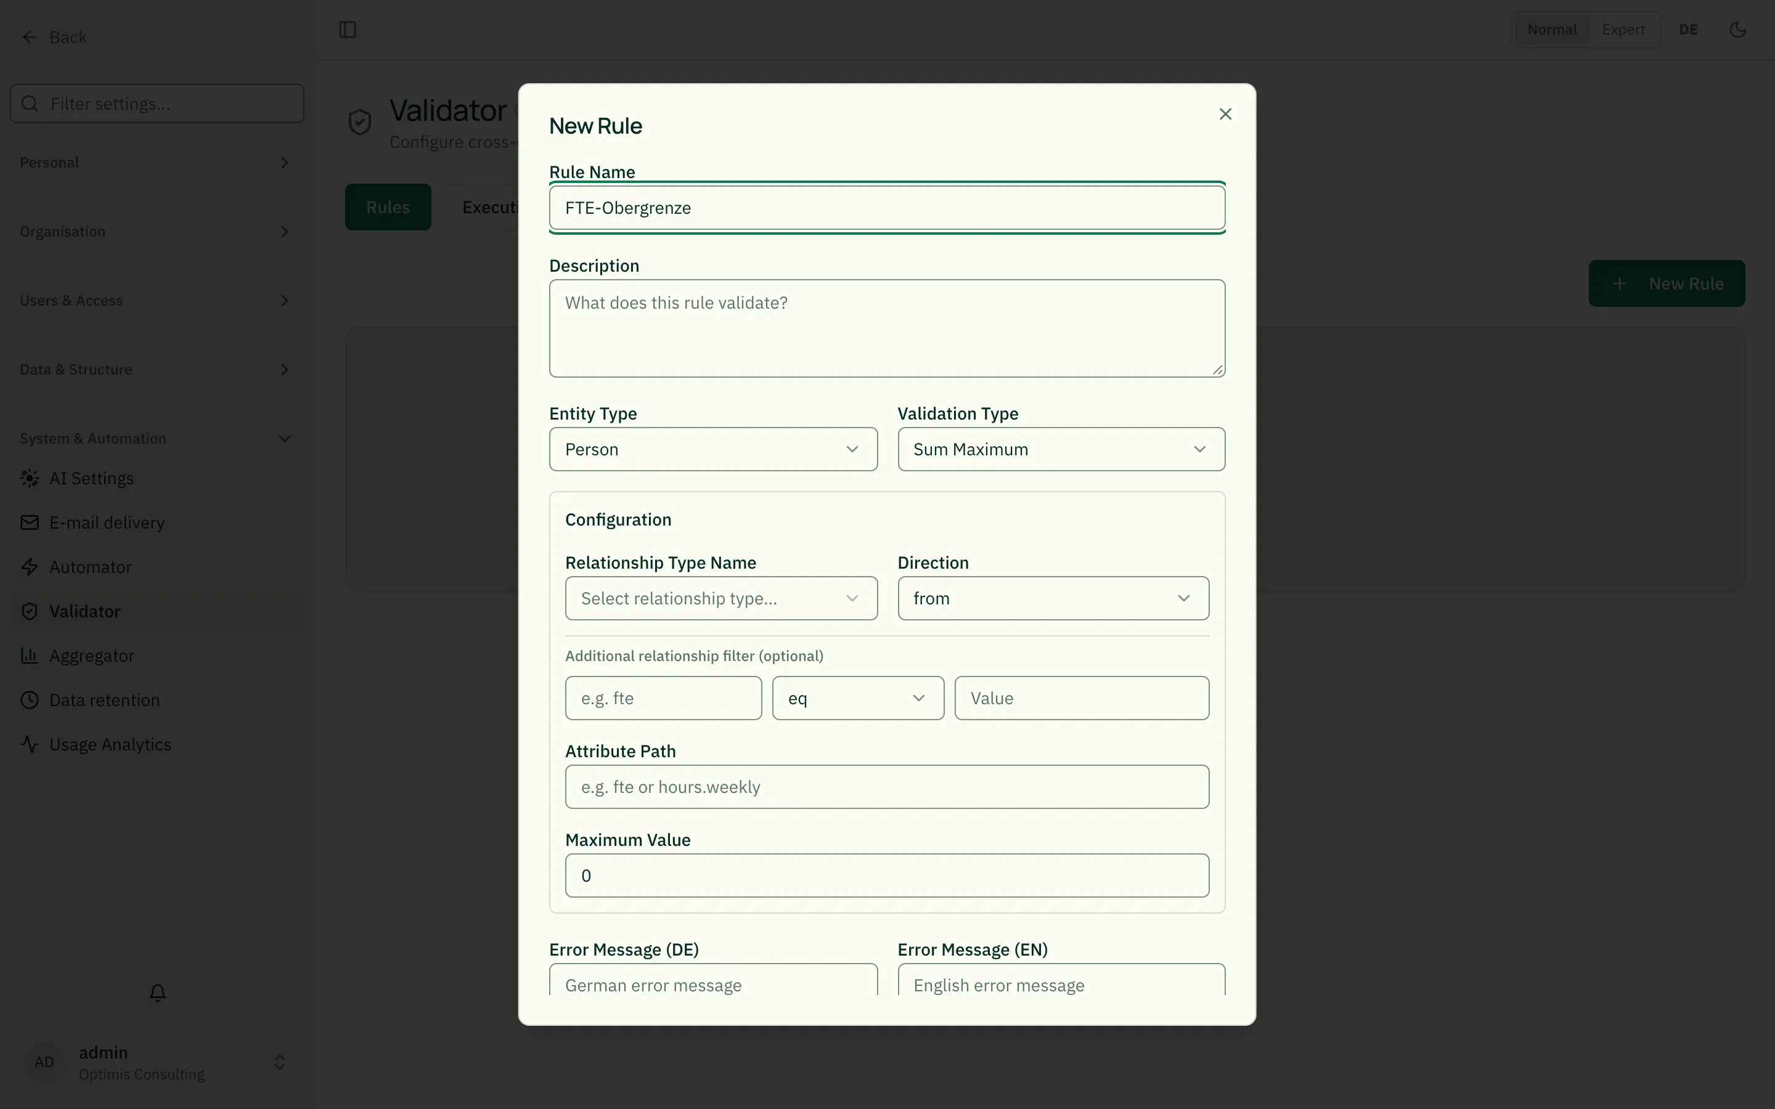Click the Maximum Value field
The image size is (1775, 1109).
click(887, 875)
